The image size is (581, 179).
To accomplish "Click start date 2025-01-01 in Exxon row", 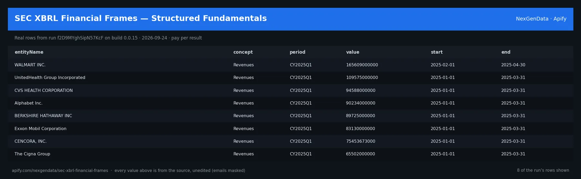I will pos(443,128).
